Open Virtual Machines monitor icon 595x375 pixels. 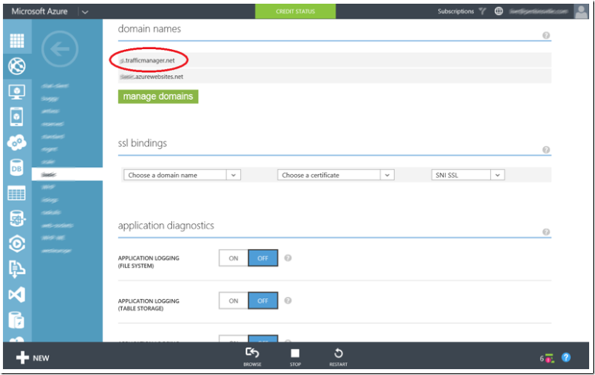coord(16,92)
